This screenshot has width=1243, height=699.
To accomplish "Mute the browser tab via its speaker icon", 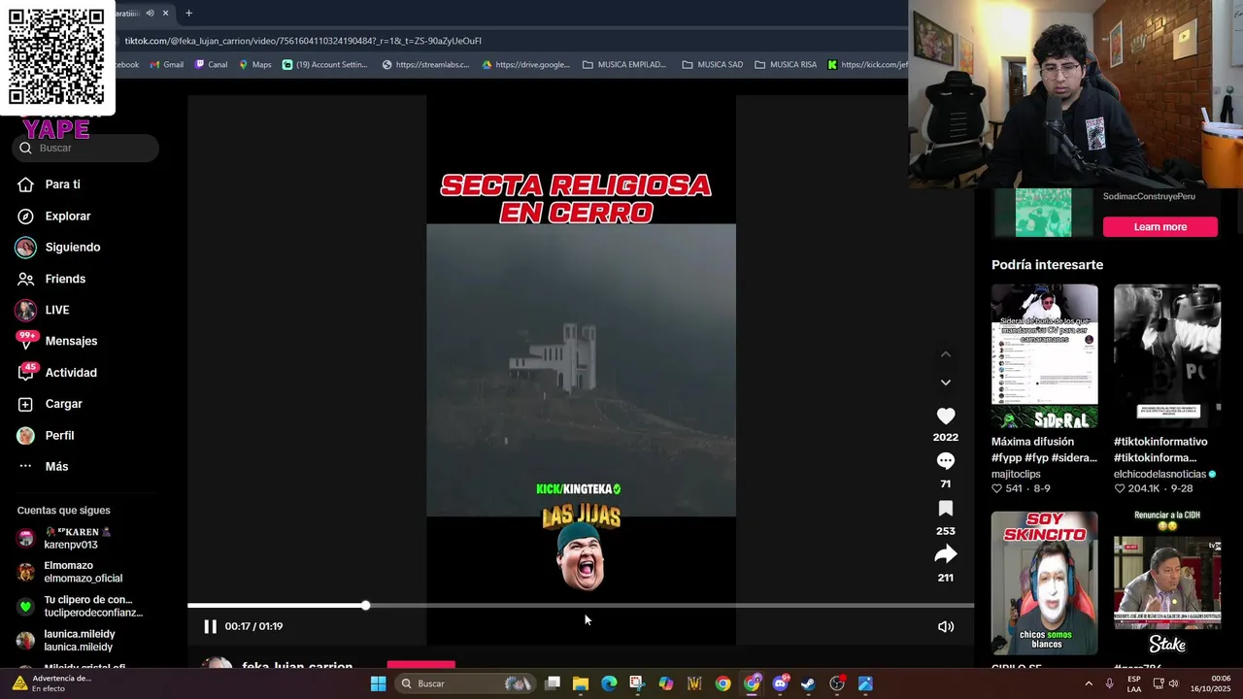I will 150,13.
